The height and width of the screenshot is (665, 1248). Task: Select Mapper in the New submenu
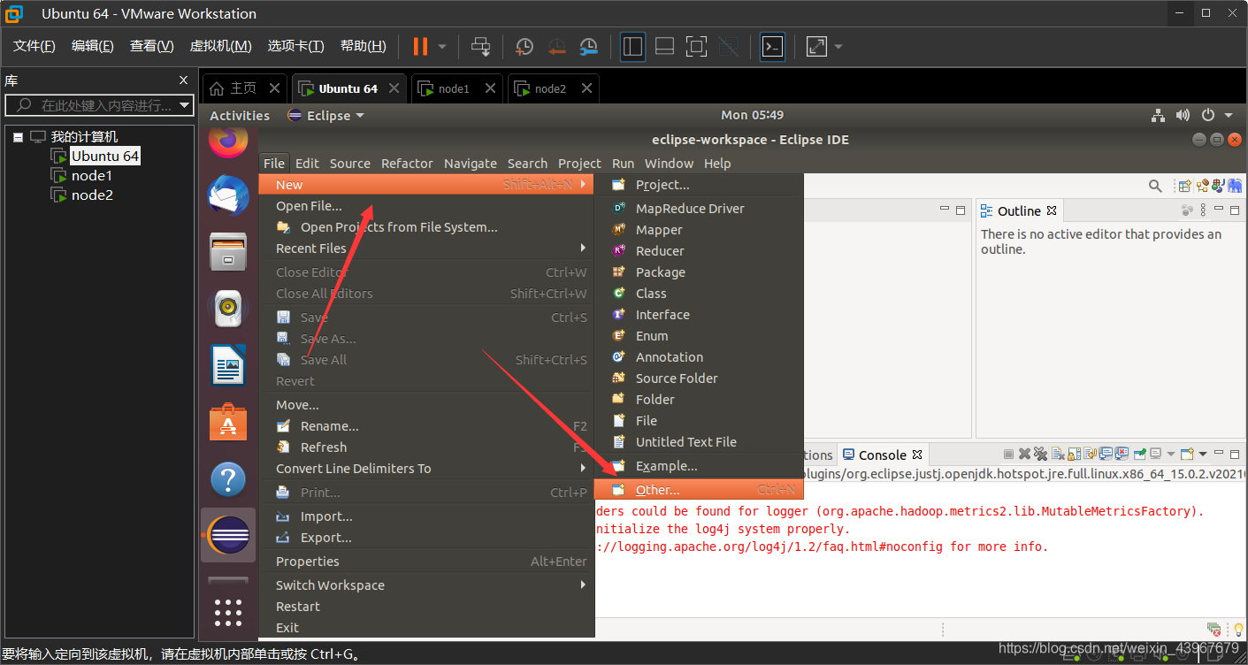(x=699, y=230)
